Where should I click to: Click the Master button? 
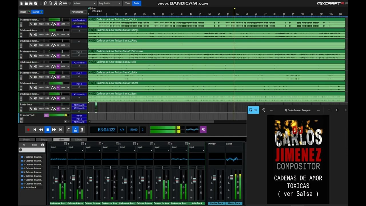tap(37, 12)
